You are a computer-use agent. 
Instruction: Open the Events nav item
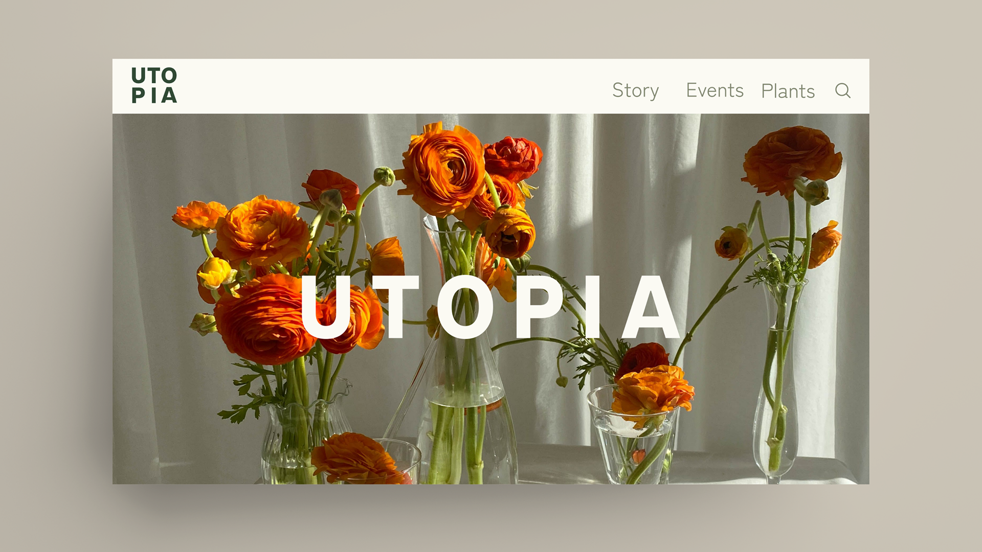coord(715,90)
